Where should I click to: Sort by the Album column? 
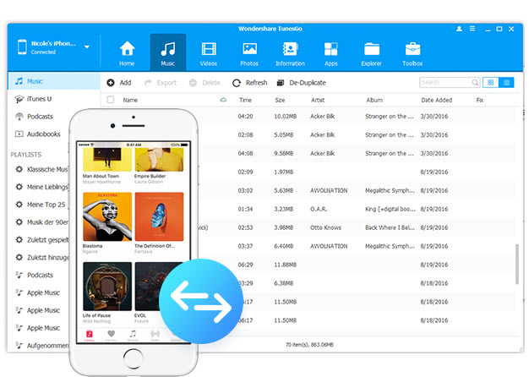click(x=374, y=100)
